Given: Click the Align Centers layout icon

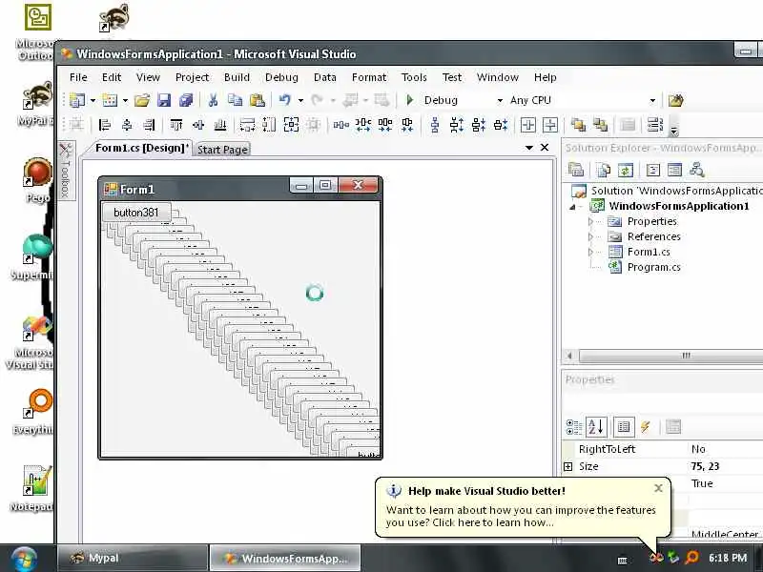Looking at the screenshot, I should (x=127, y=125).
